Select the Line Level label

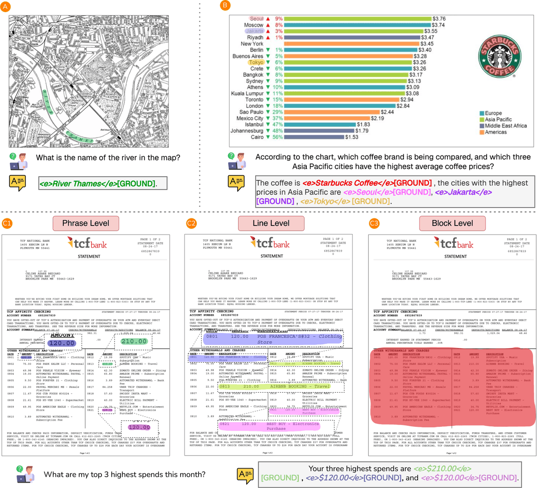271,223
